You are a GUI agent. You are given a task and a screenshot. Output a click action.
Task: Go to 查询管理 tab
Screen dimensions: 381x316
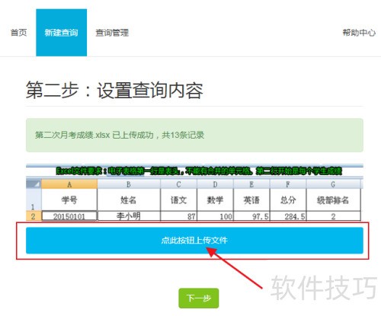coord(112,33)
